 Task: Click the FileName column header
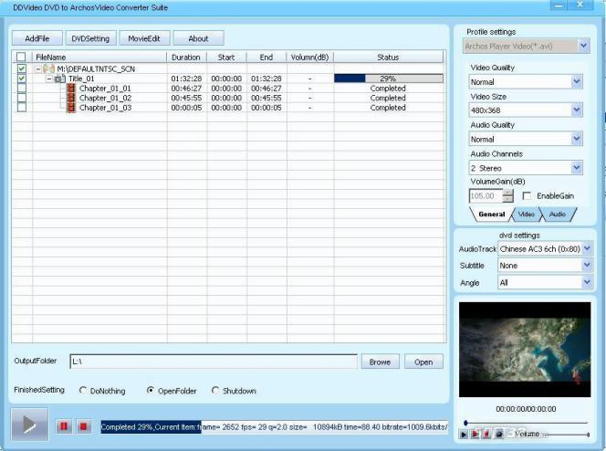pyautogui.click(x=99, y=58)
